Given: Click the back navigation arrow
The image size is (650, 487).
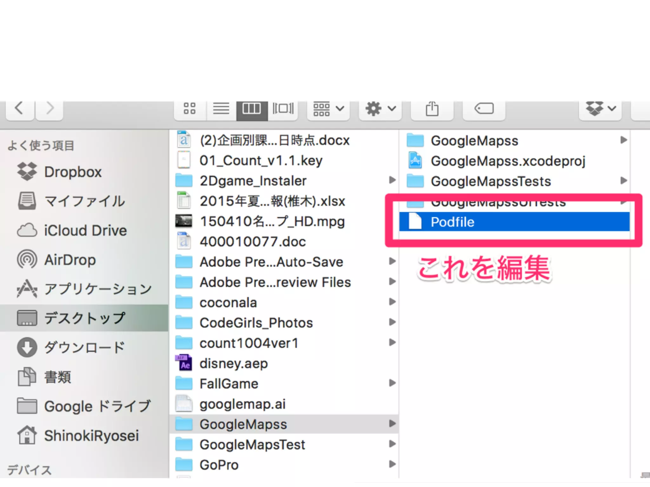Looking at the screenshot, I should coord(20,109).
